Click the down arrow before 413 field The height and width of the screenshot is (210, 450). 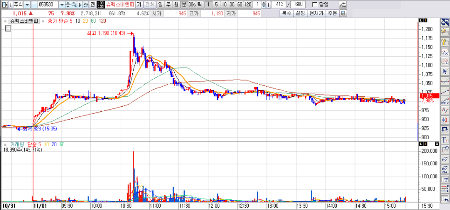268,5
